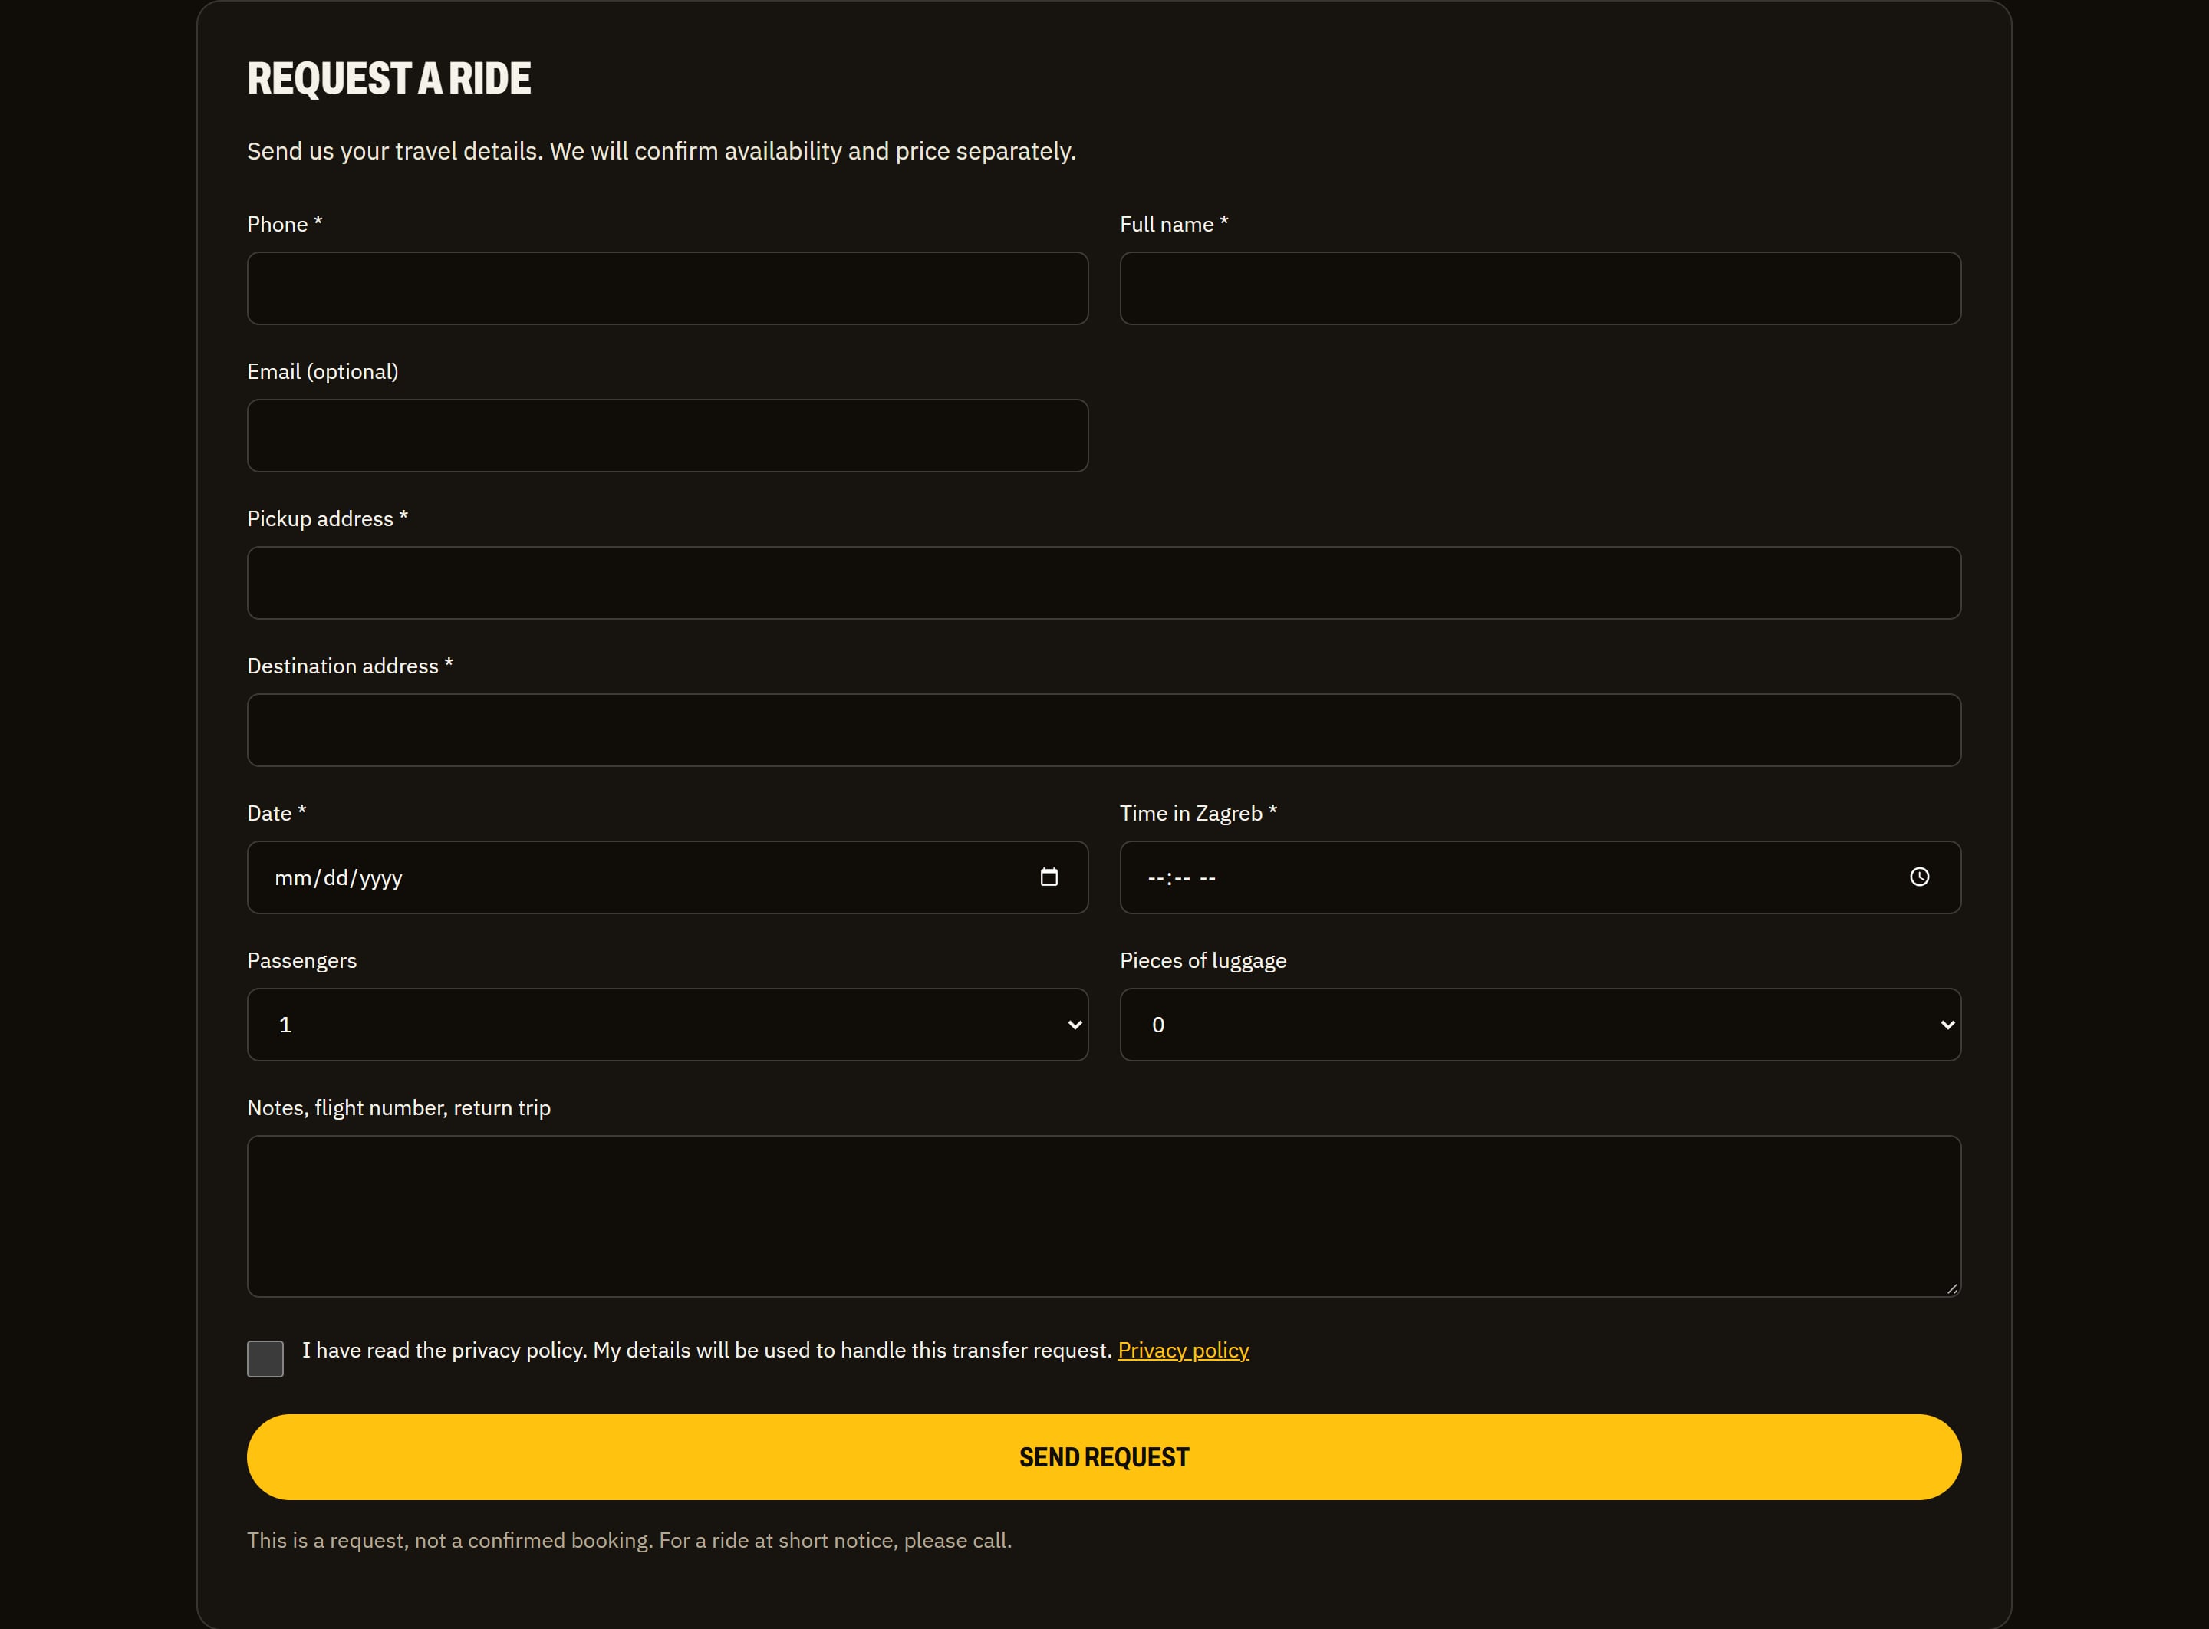Click the 'This is a request' footnote text
This screenshot has height=1629, width=2209.
[x=629, y=1540]
